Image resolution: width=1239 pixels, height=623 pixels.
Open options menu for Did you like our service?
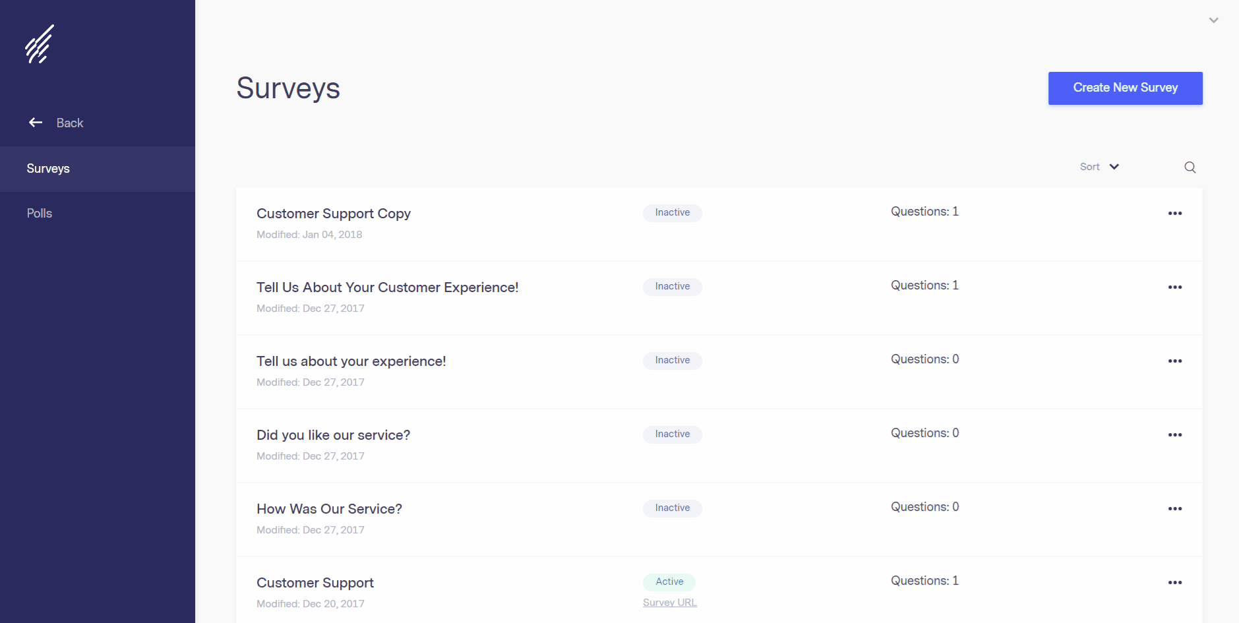1175,435
